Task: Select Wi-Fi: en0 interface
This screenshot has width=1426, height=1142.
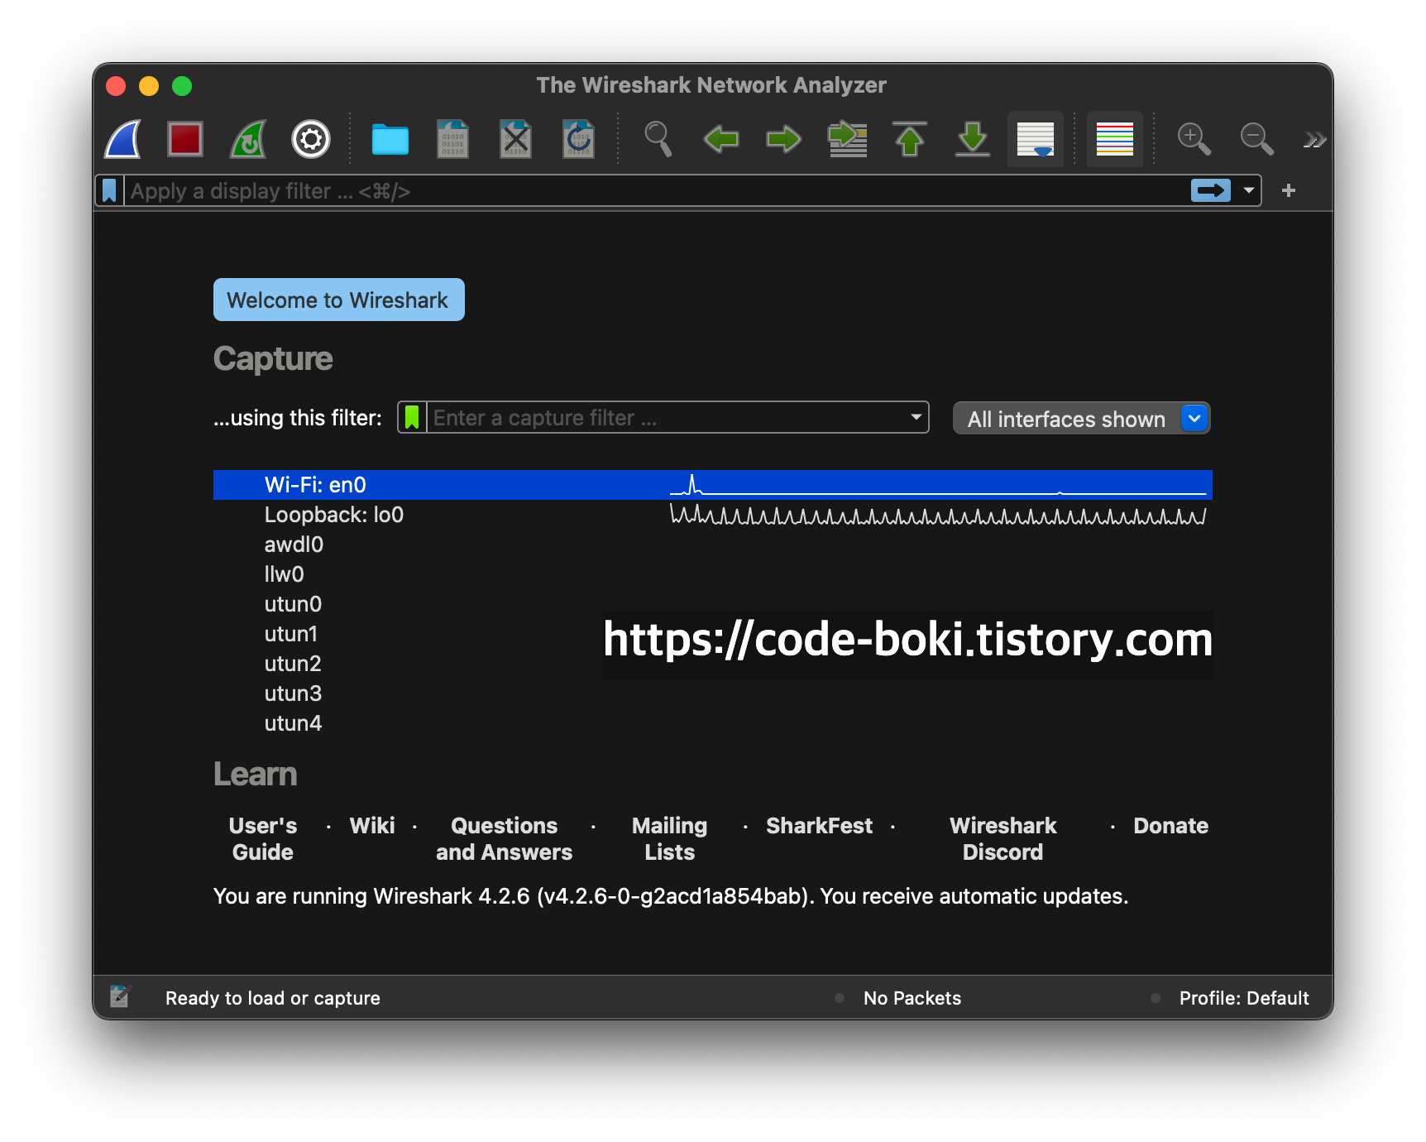Action: (x=713, y=485)
